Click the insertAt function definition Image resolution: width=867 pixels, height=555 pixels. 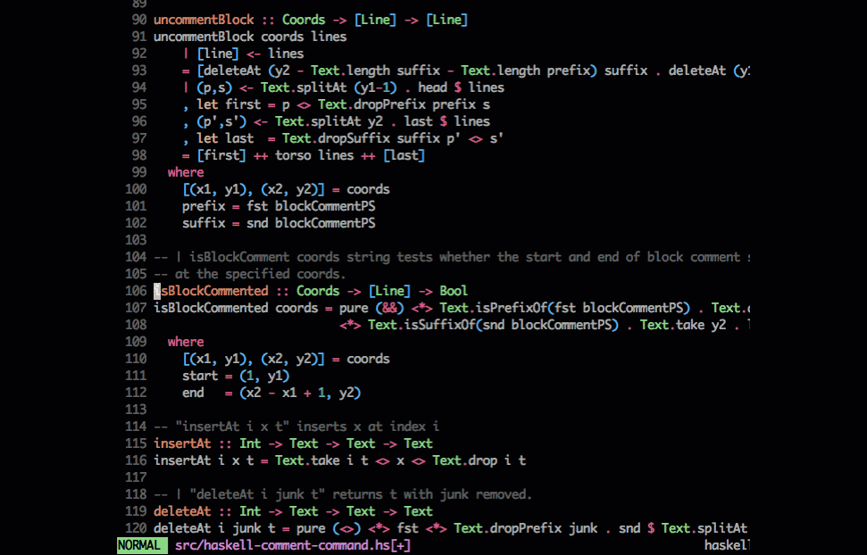pyautogui.click(x=188, y=460)
